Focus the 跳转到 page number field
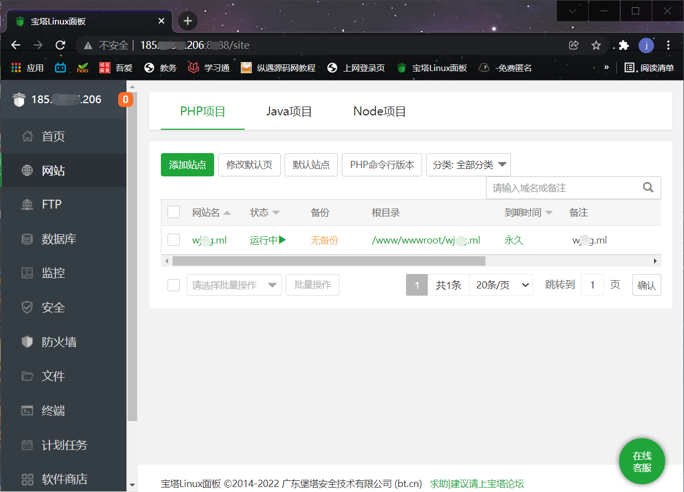Viewport: 684px width, 492px height. [x=592, y=285]
